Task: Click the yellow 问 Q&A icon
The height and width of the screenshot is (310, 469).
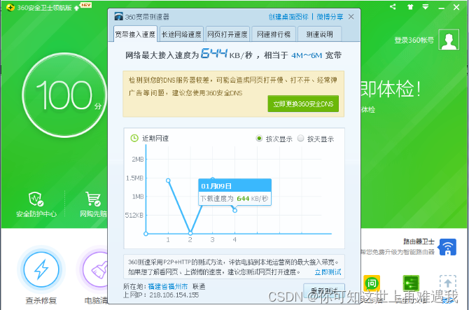Action: coord(372,283)
